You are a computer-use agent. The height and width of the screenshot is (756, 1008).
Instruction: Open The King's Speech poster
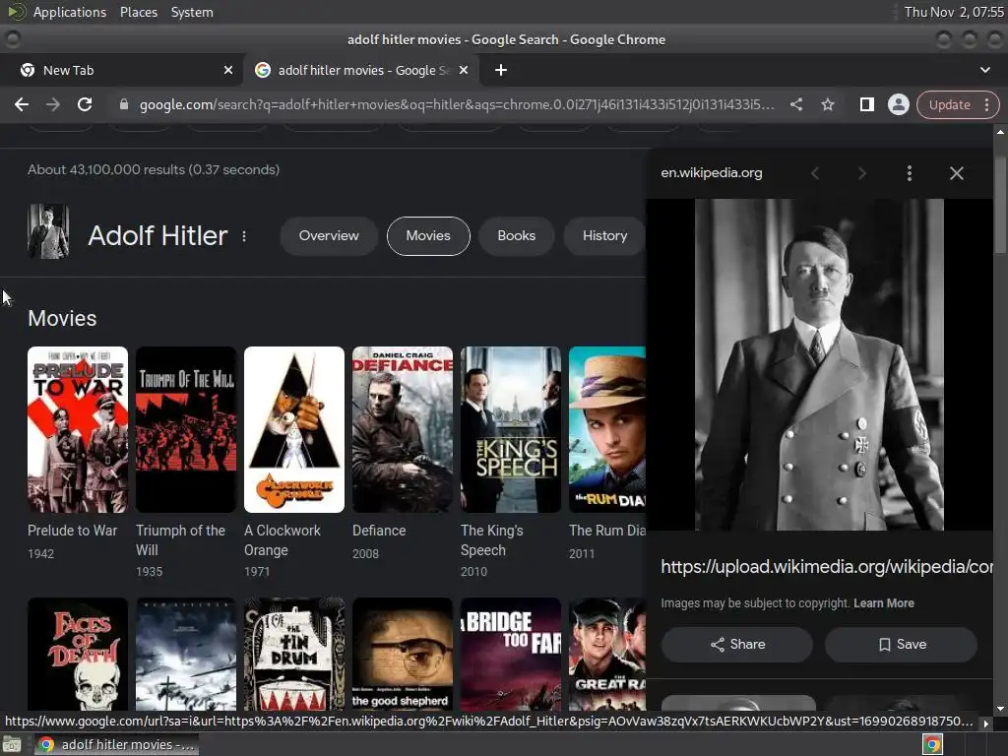click(x=511, y=429)
